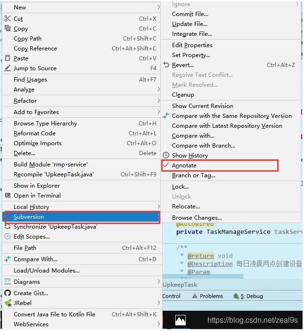Image resolution: width=304 pixels, height=331 pixels.
Task: Choose Branch or Tag...
Action: point(231,175)
